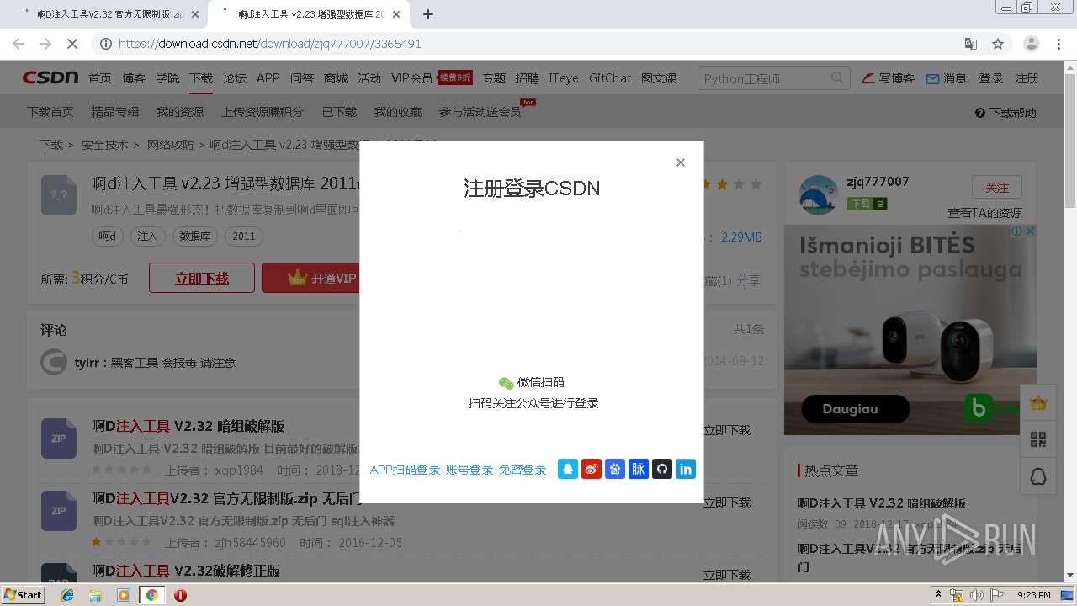1077x606 pixels.
Task: Click the Daugiau ad button
Action: click(x=855, y=409)
